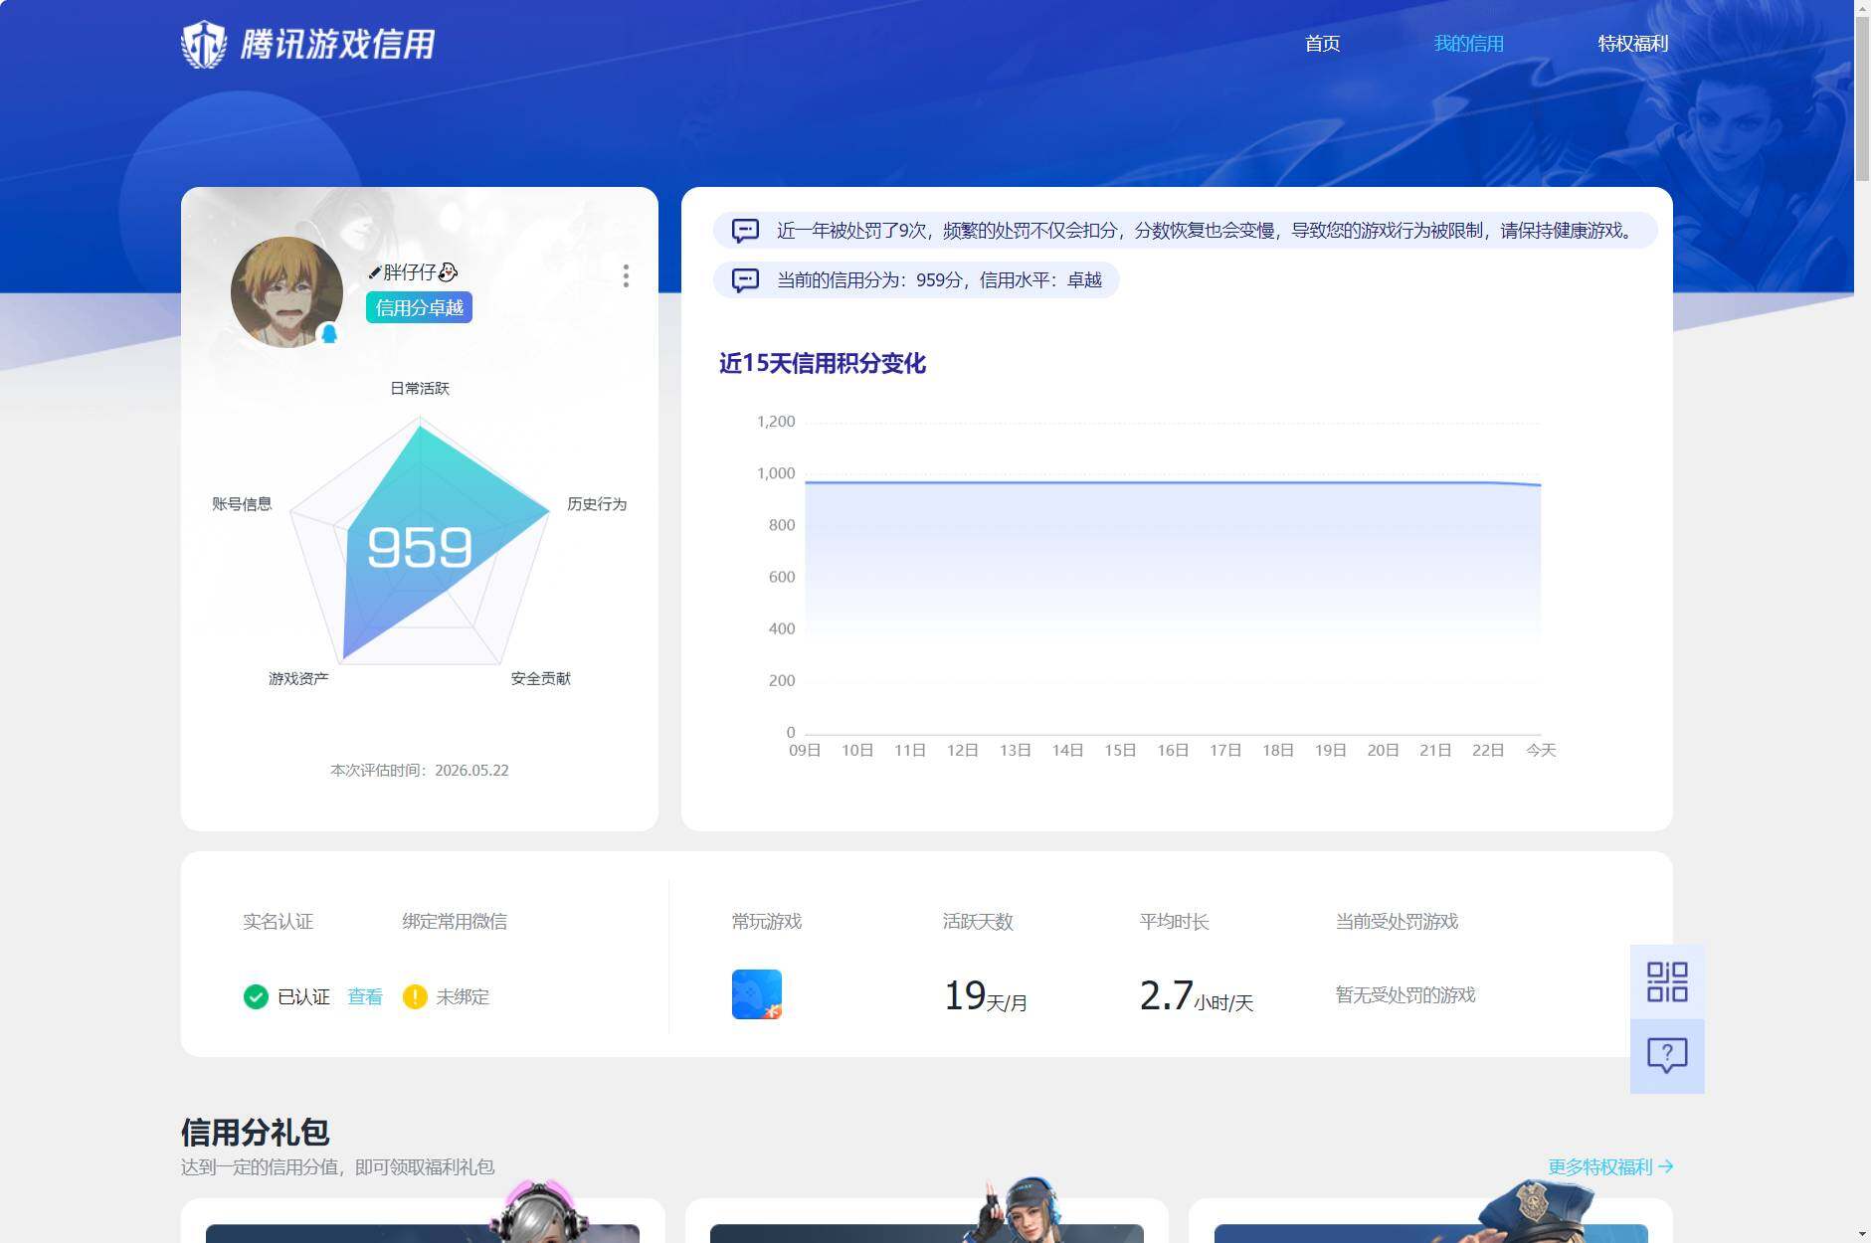Click the 安全贡献 radar label

tap(541, 678)
